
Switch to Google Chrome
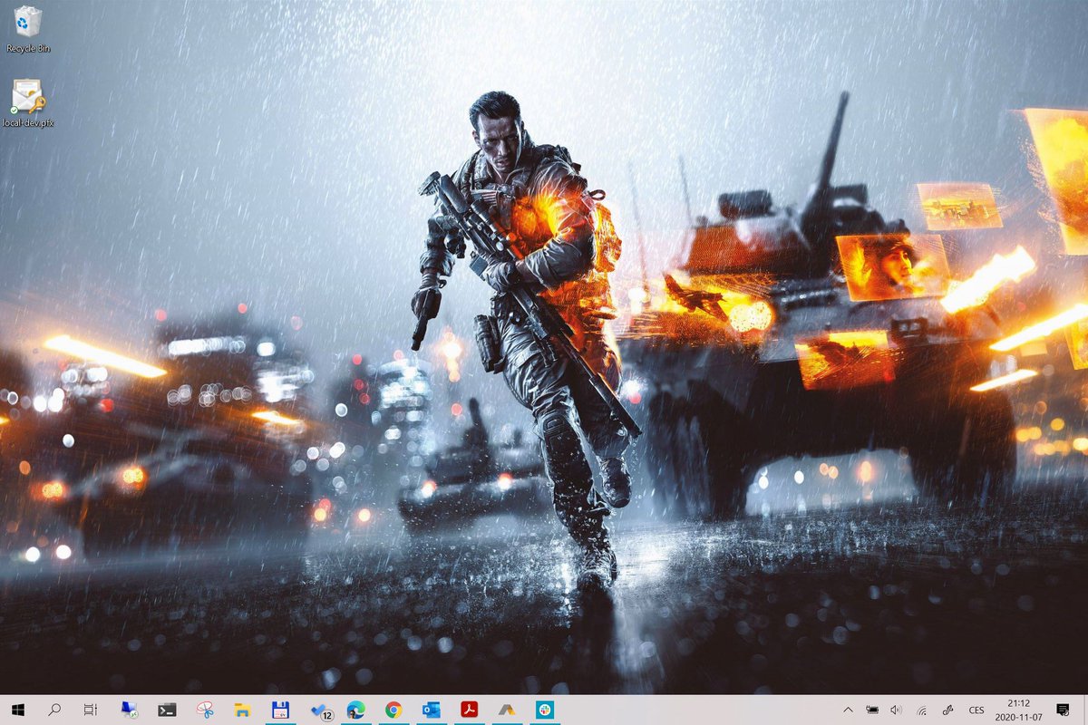pos(393,710)
